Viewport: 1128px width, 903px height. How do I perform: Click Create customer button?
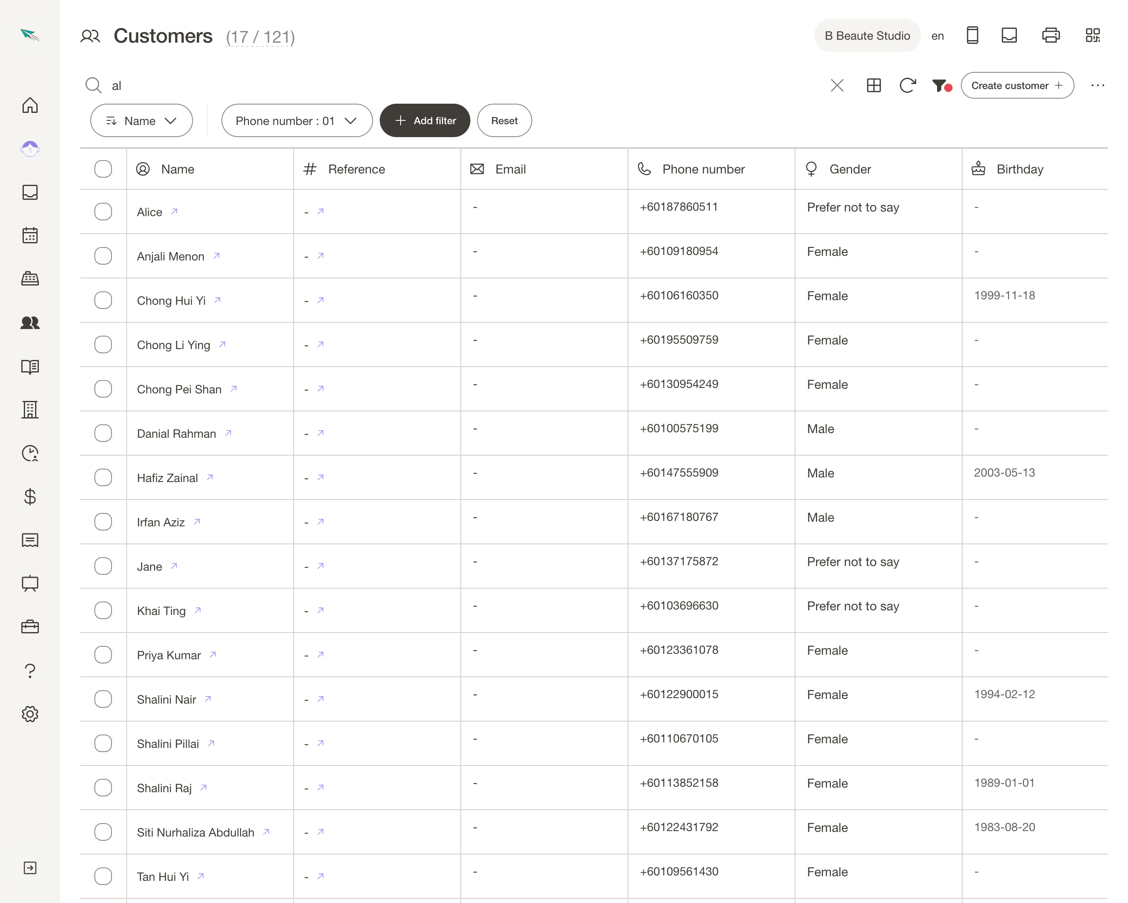pos(1017,85)
